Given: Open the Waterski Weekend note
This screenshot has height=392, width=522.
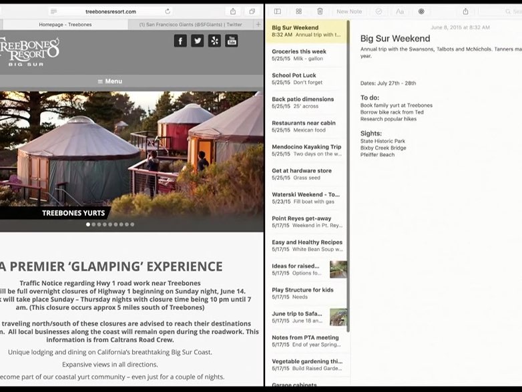Looking at the screenshot, I should coord(306,198).
